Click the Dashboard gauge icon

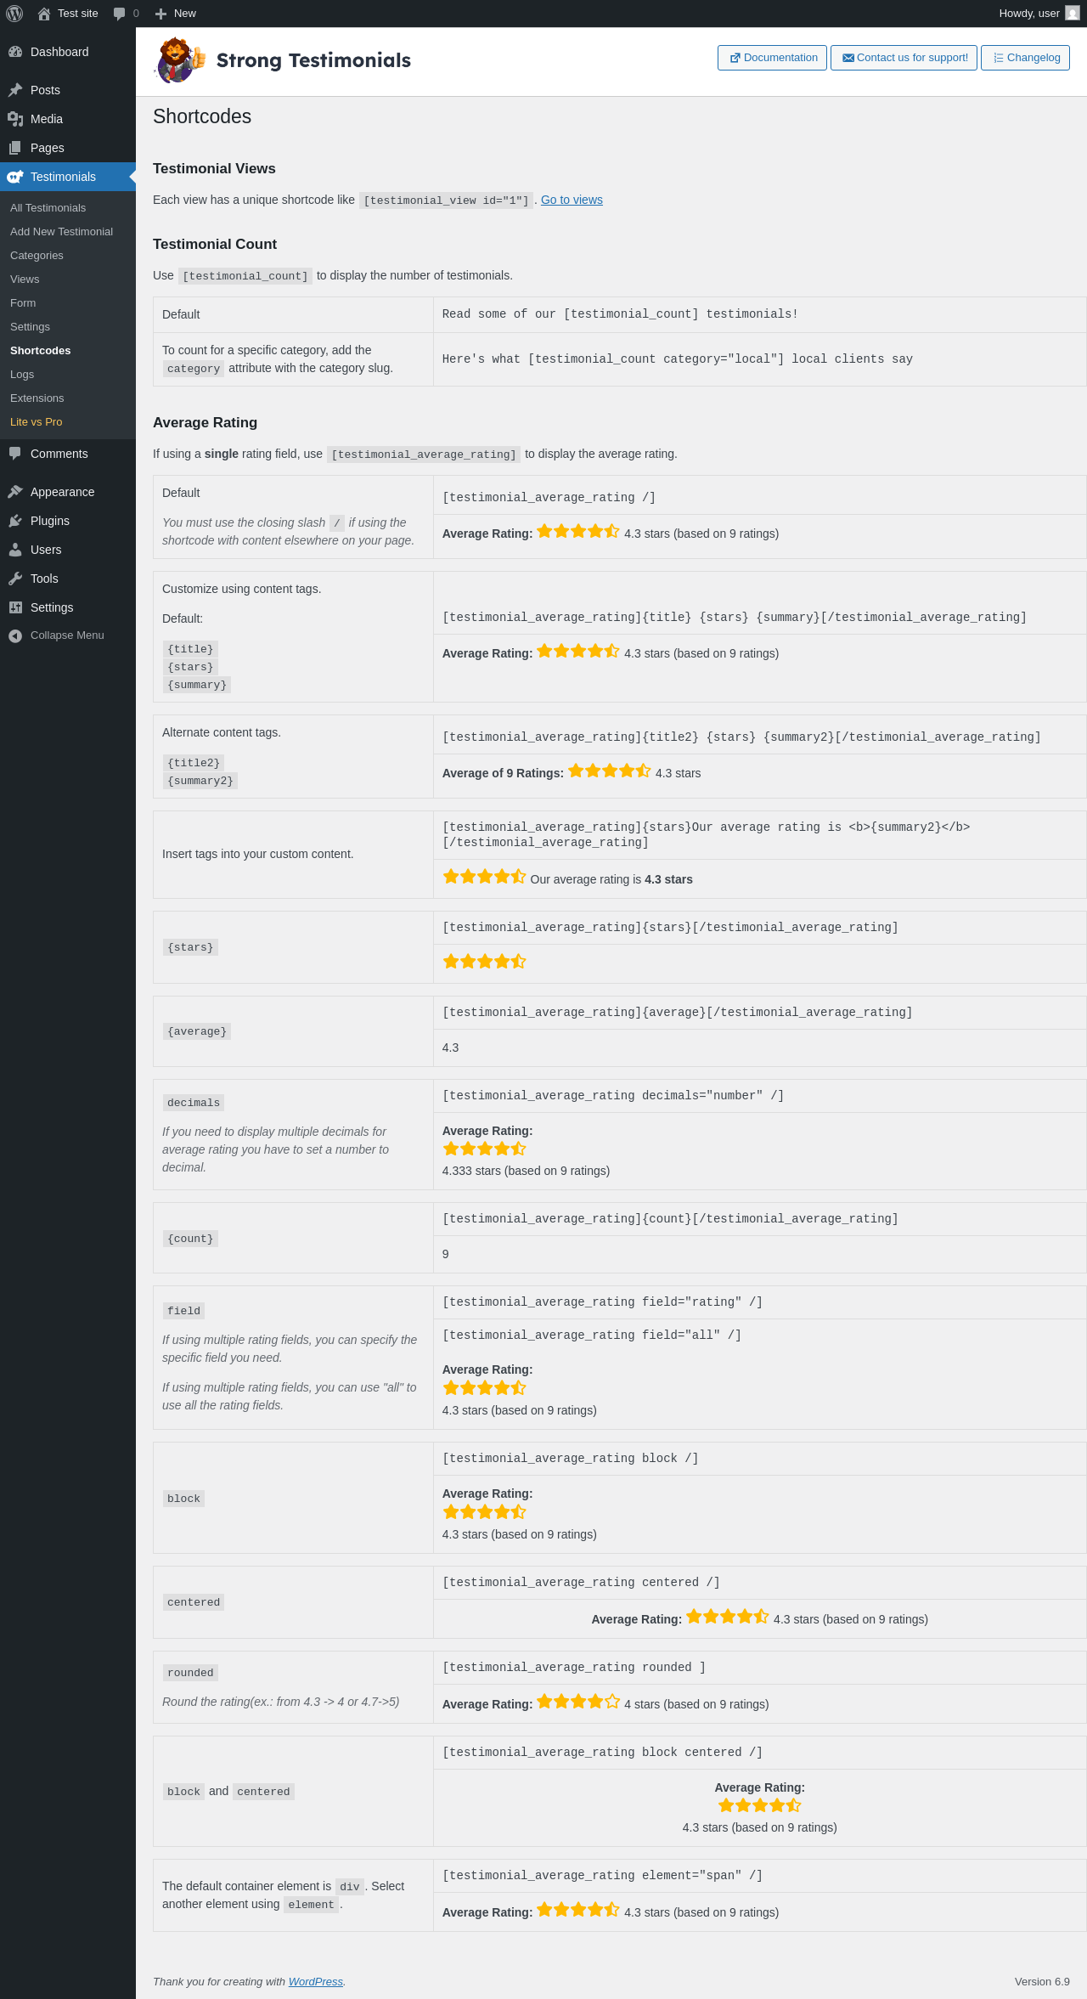click(15, 52)
